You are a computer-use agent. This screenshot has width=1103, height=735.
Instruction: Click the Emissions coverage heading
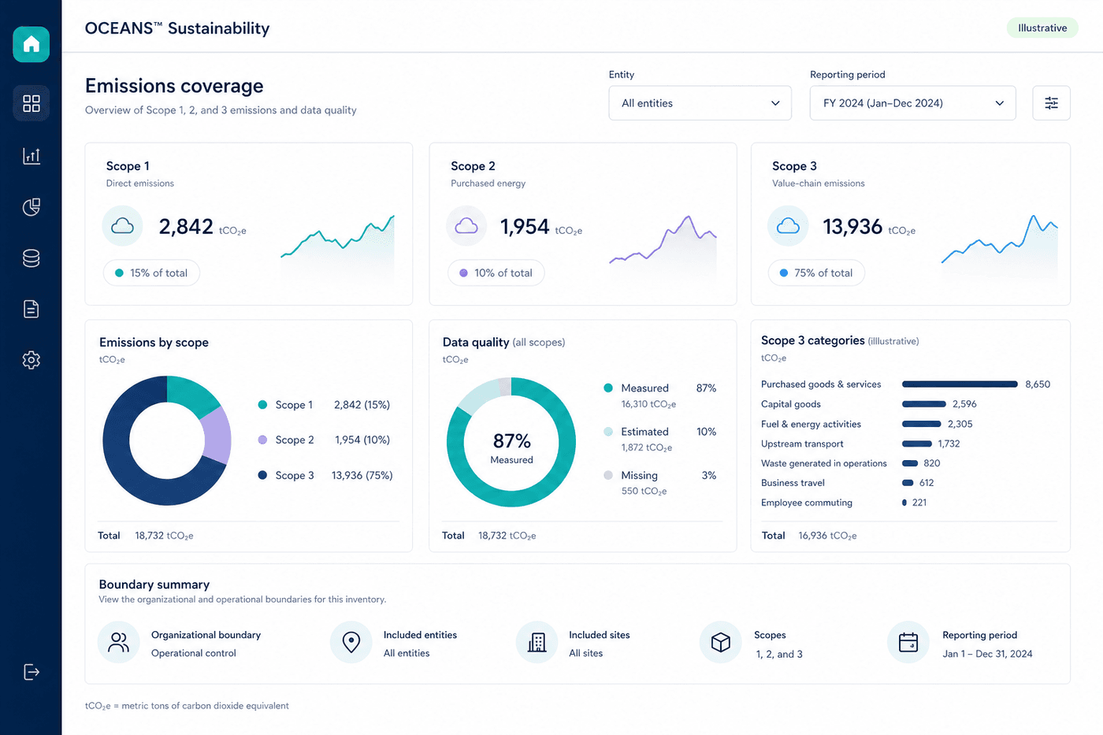click(x=174, y=86)
